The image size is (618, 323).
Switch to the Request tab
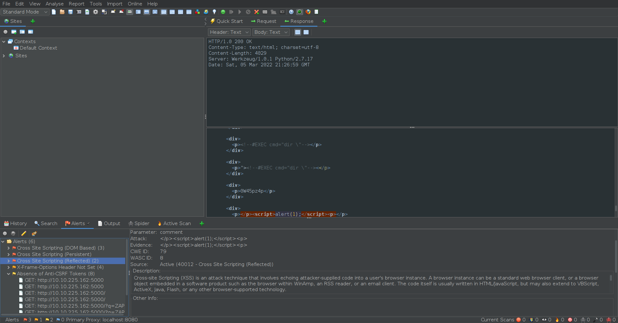(264, 21)
